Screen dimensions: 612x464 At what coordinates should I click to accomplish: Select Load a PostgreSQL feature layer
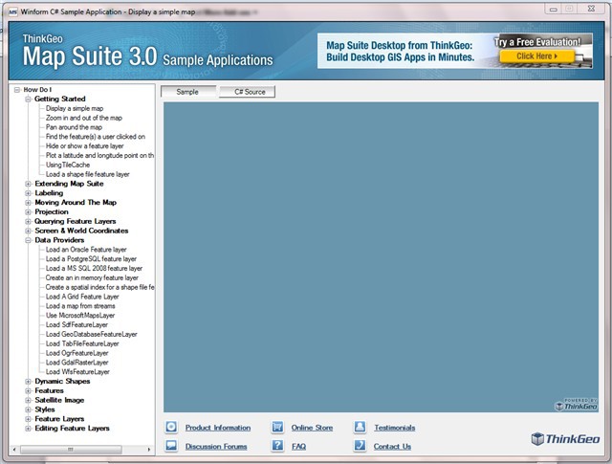(x=91, y=259)
